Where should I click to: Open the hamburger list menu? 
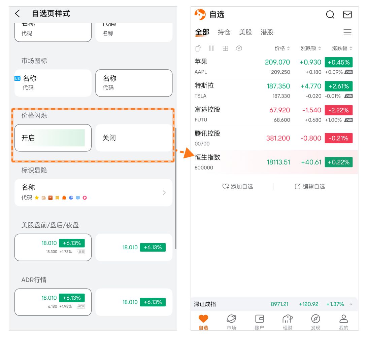[347, 32]
